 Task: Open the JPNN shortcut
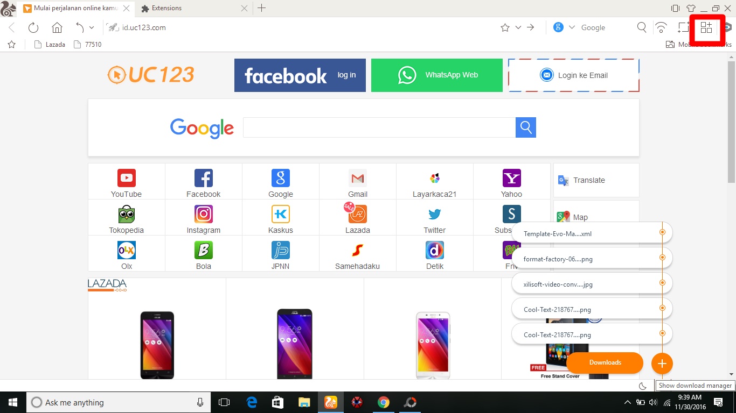click(281, 254)
